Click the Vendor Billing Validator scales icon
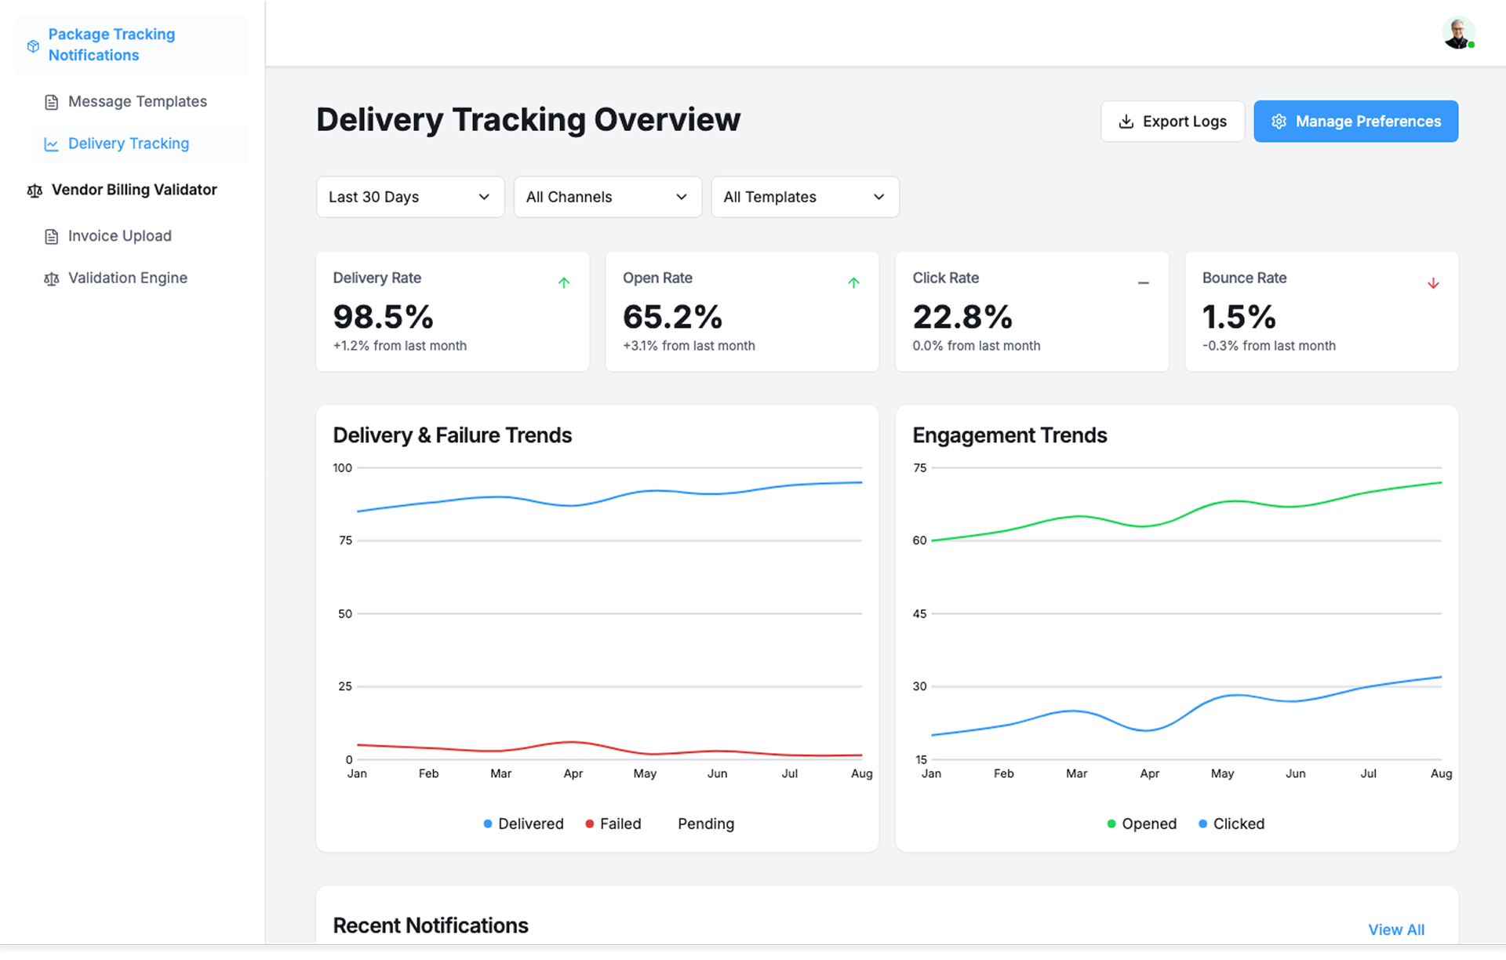 tap(35, 191)
